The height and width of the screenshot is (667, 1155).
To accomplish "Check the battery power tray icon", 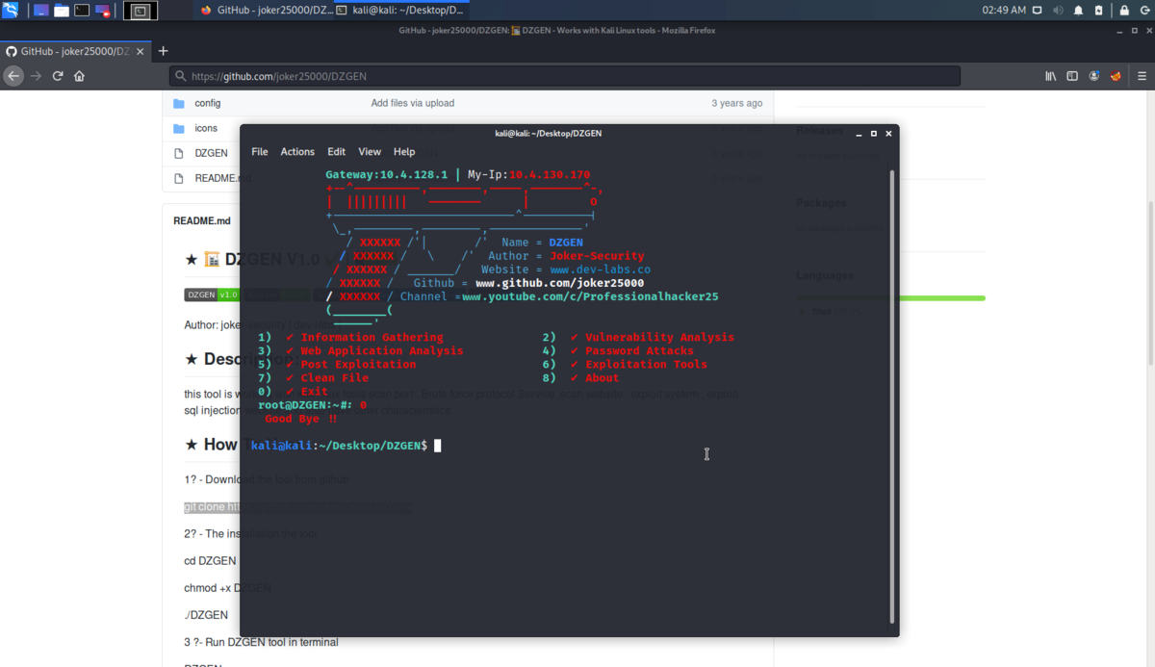I will click(x=1098, y=11).
